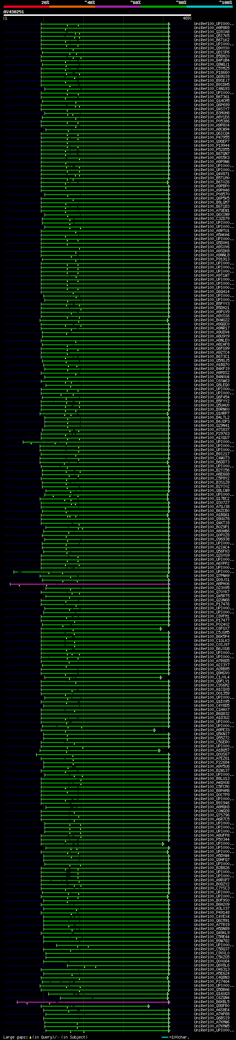Click the cyan ~100% identity color bar
236x1040 pixels.
pyautogui.click(x=209, y=7)
